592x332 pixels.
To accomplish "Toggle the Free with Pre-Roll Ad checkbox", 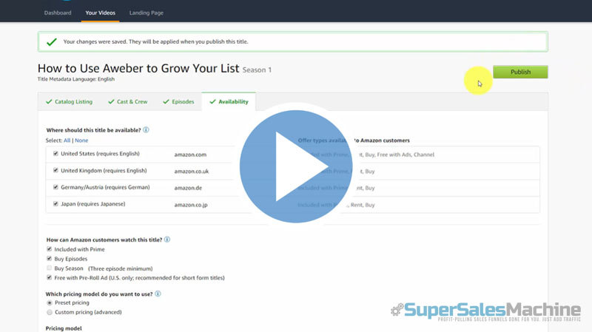I will (50, 277).
